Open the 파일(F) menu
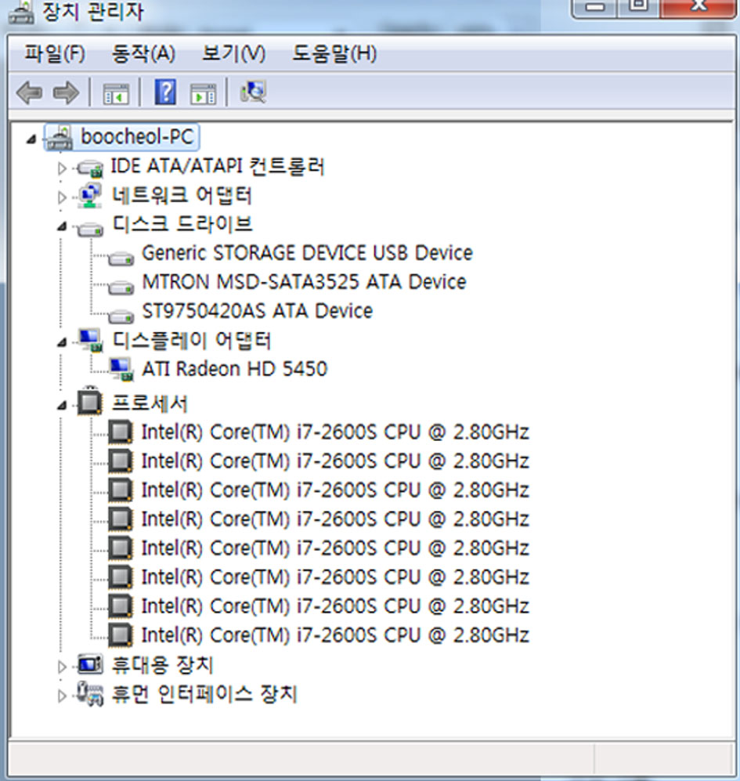 [x=56, y=53]
